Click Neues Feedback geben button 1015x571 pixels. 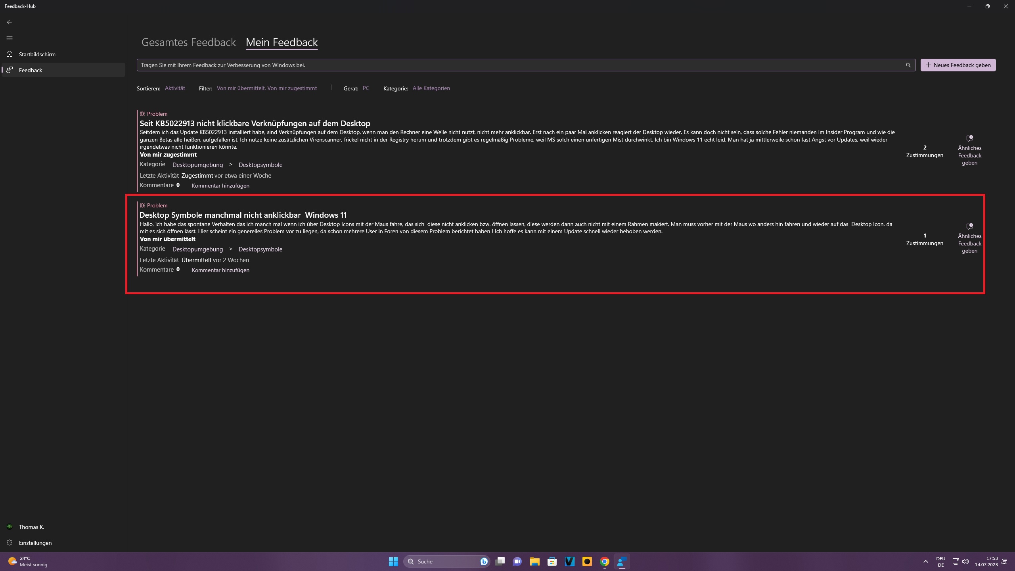(958, 65)
